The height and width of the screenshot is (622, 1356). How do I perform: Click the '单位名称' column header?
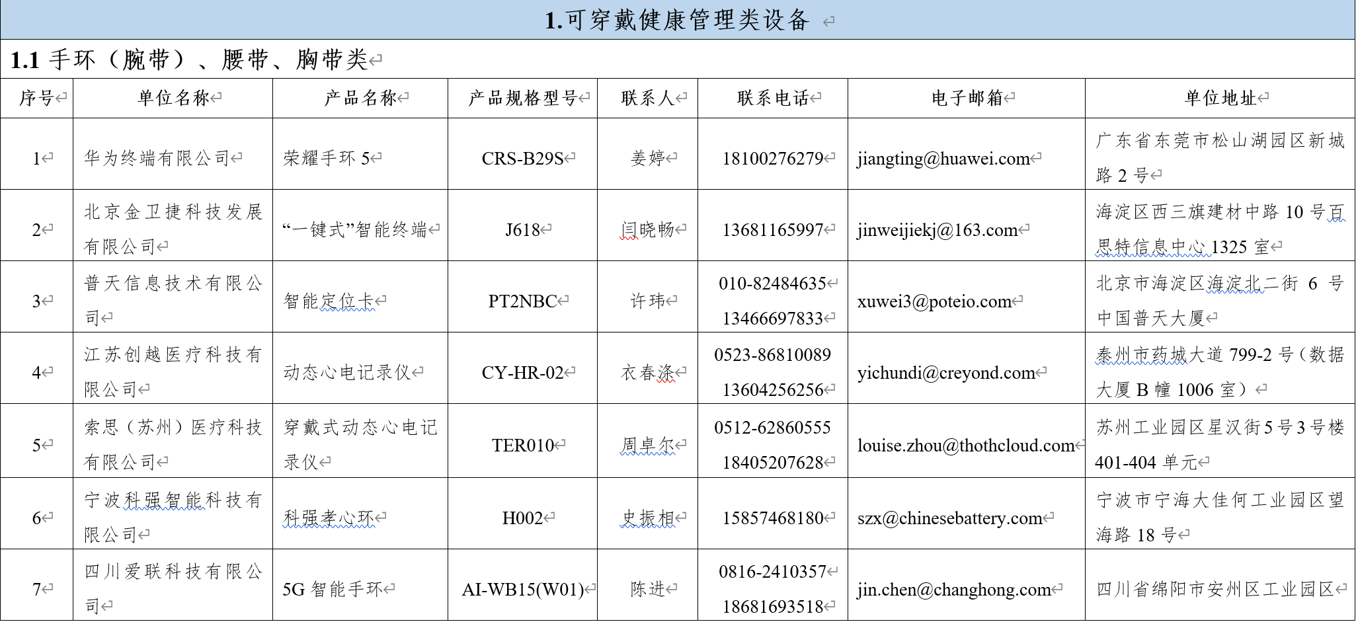pos(173,98)
